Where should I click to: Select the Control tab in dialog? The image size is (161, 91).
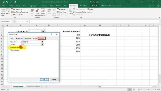(x=42, y=38)
